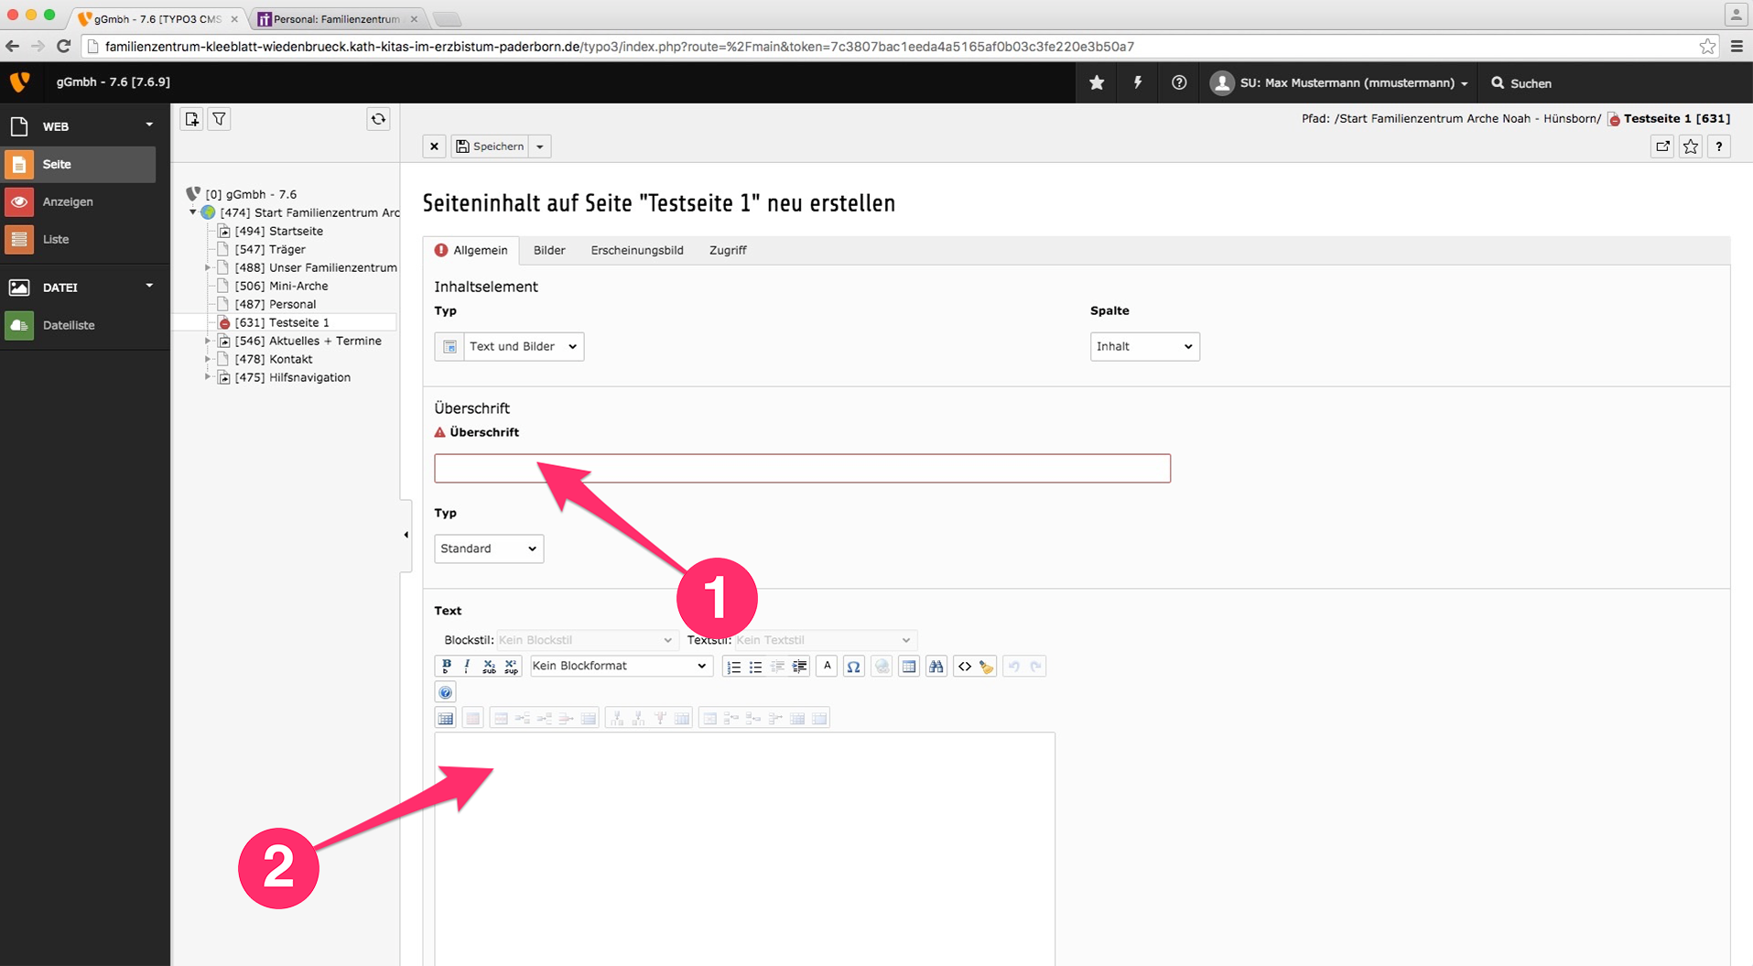Screen dimensions: 1753x966
Task: Click the Speichern save button
Action: click(x=490, y=147)
